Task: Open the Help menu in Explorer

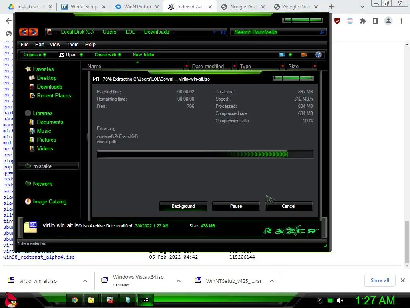Action: tap(90, 44)
